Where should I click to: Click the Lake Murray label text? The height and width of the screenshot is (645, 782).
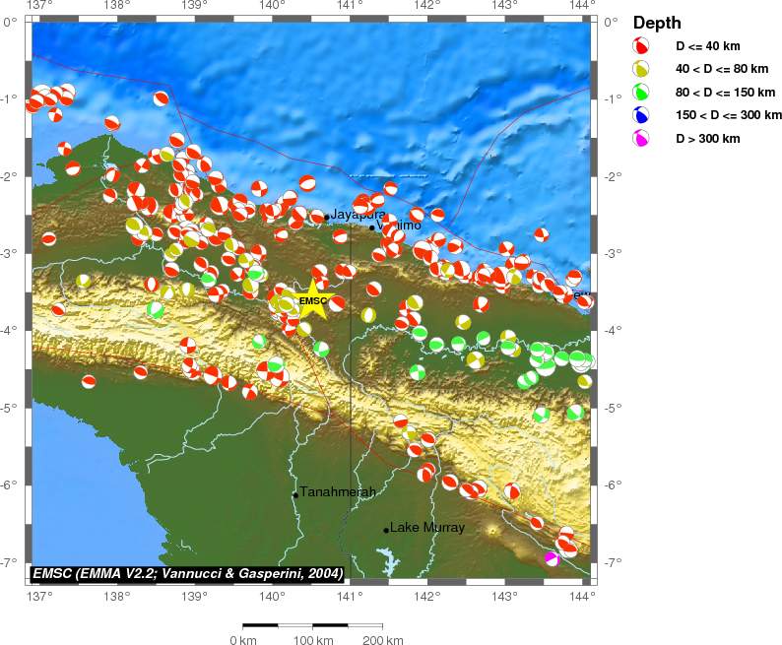pyautogui.click(x=427, y=528)
